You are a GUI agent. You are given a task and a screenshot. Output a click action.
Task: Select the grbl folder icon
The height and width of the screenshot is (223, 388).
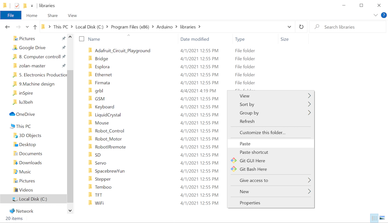point(90,90)
